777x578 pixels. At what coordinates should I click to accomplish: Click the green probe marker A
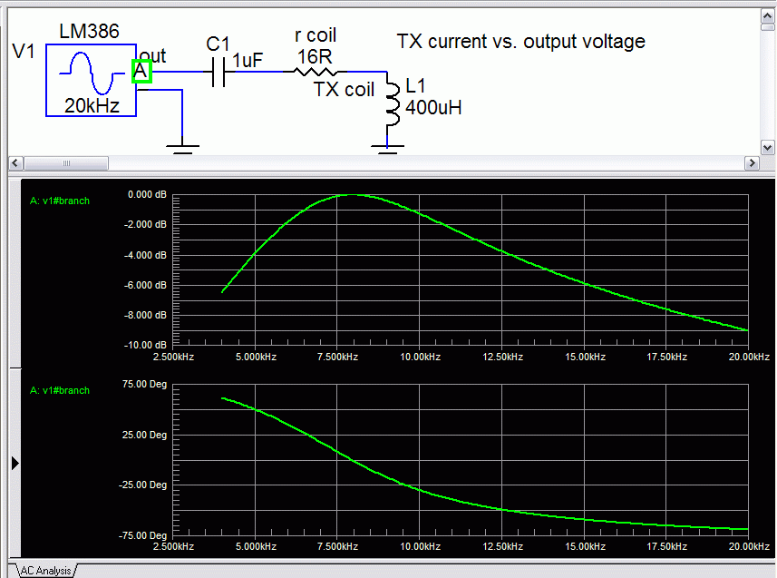click(x=141, y=72)
